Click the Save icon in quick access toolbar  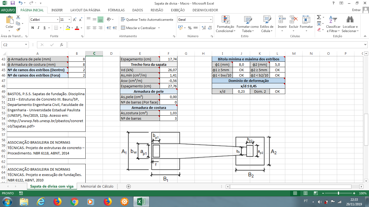pos(12,3)
